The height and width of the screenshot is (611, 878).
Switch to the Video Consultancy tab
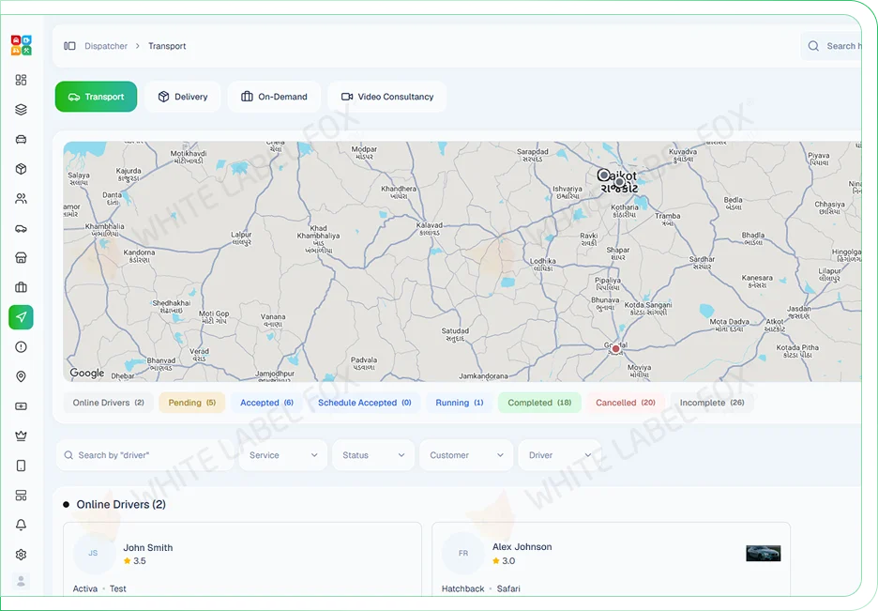pyautogui.click(x=387, y=97)
